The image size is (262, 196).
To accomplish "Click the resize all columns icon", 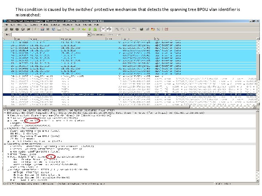I will coord(134,29).
